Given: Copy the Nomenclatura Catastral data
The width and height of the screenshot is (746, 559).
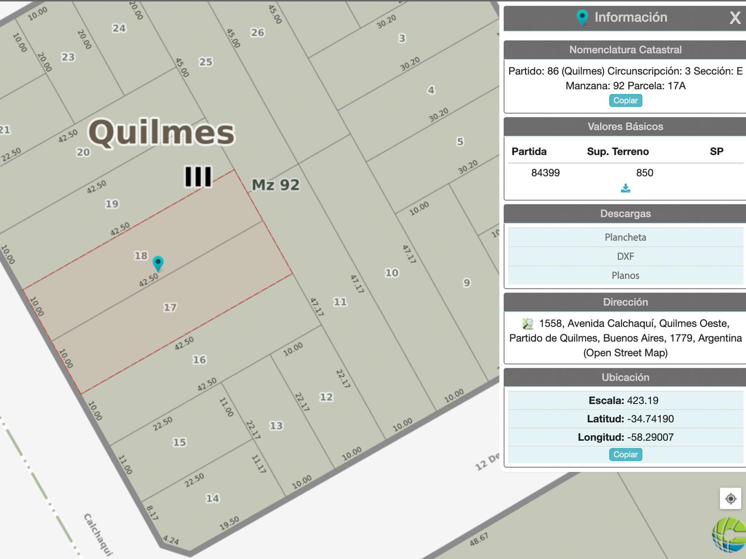Looking at the screenshot, I should pyautogui.click(x=625, y=101).
